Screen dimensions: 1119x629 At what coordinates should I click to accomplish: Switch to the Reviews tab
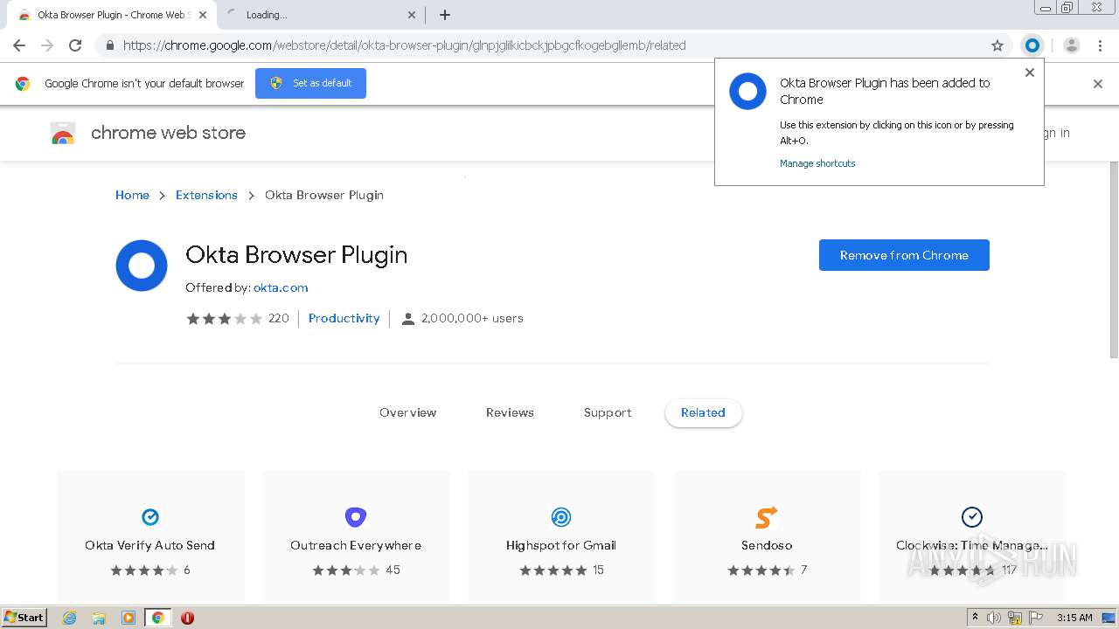[x=510, y=412]
